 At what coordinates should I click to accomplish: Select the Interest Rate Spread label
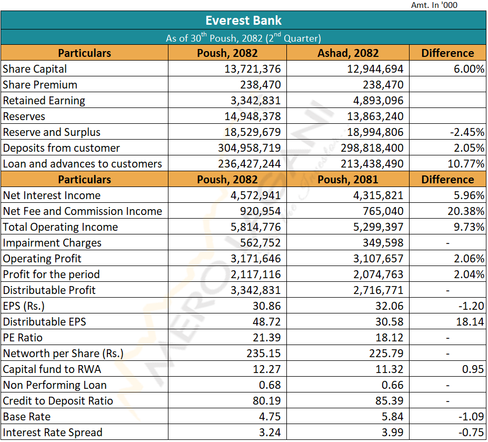53,433
